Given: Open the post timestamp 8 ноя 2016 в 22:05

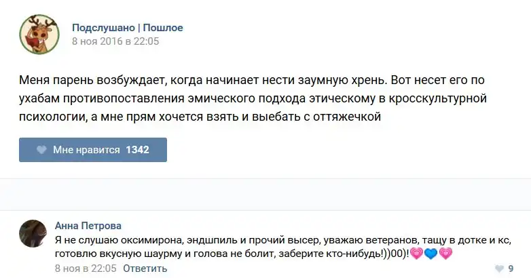Looking at the screenshot, I should click(115, 41).
